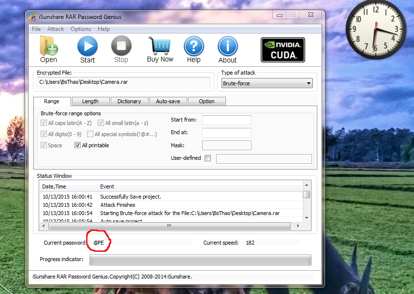Enable the User-defined checkbox

[x=207, y=158]
